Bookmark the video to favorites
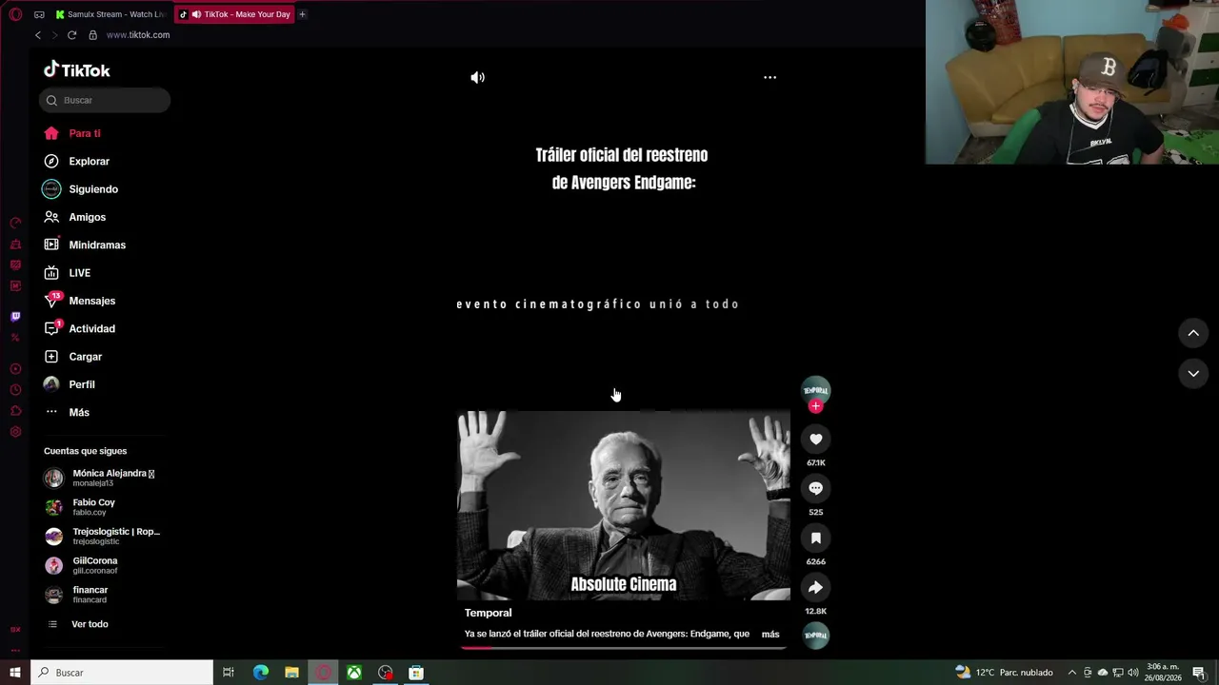 click(x=816, y=538)
